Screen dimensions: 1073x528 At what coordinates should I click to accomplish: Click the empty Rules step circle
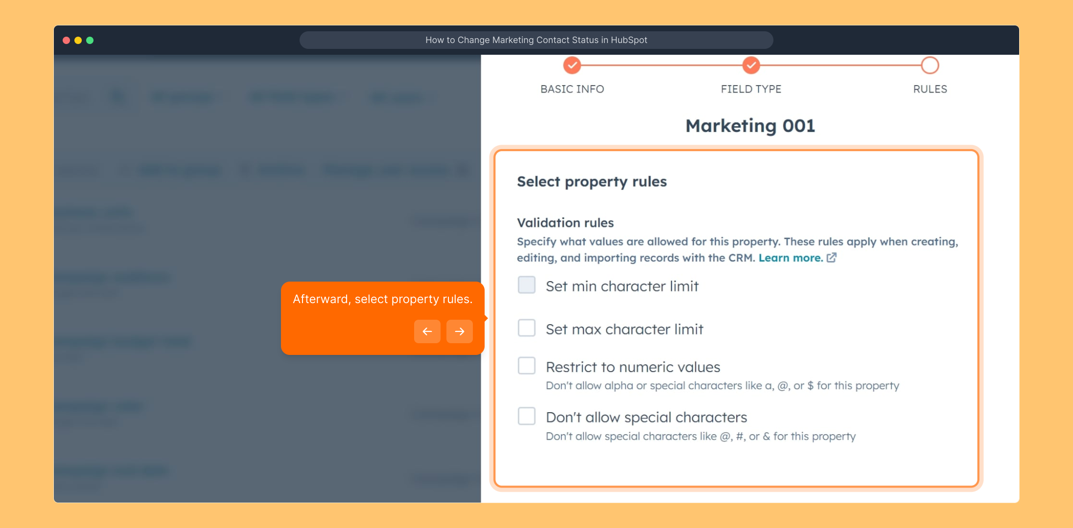tap(930, 65)
